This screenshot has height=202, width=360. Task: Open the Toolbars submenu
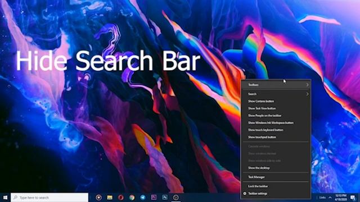(276, 85)
